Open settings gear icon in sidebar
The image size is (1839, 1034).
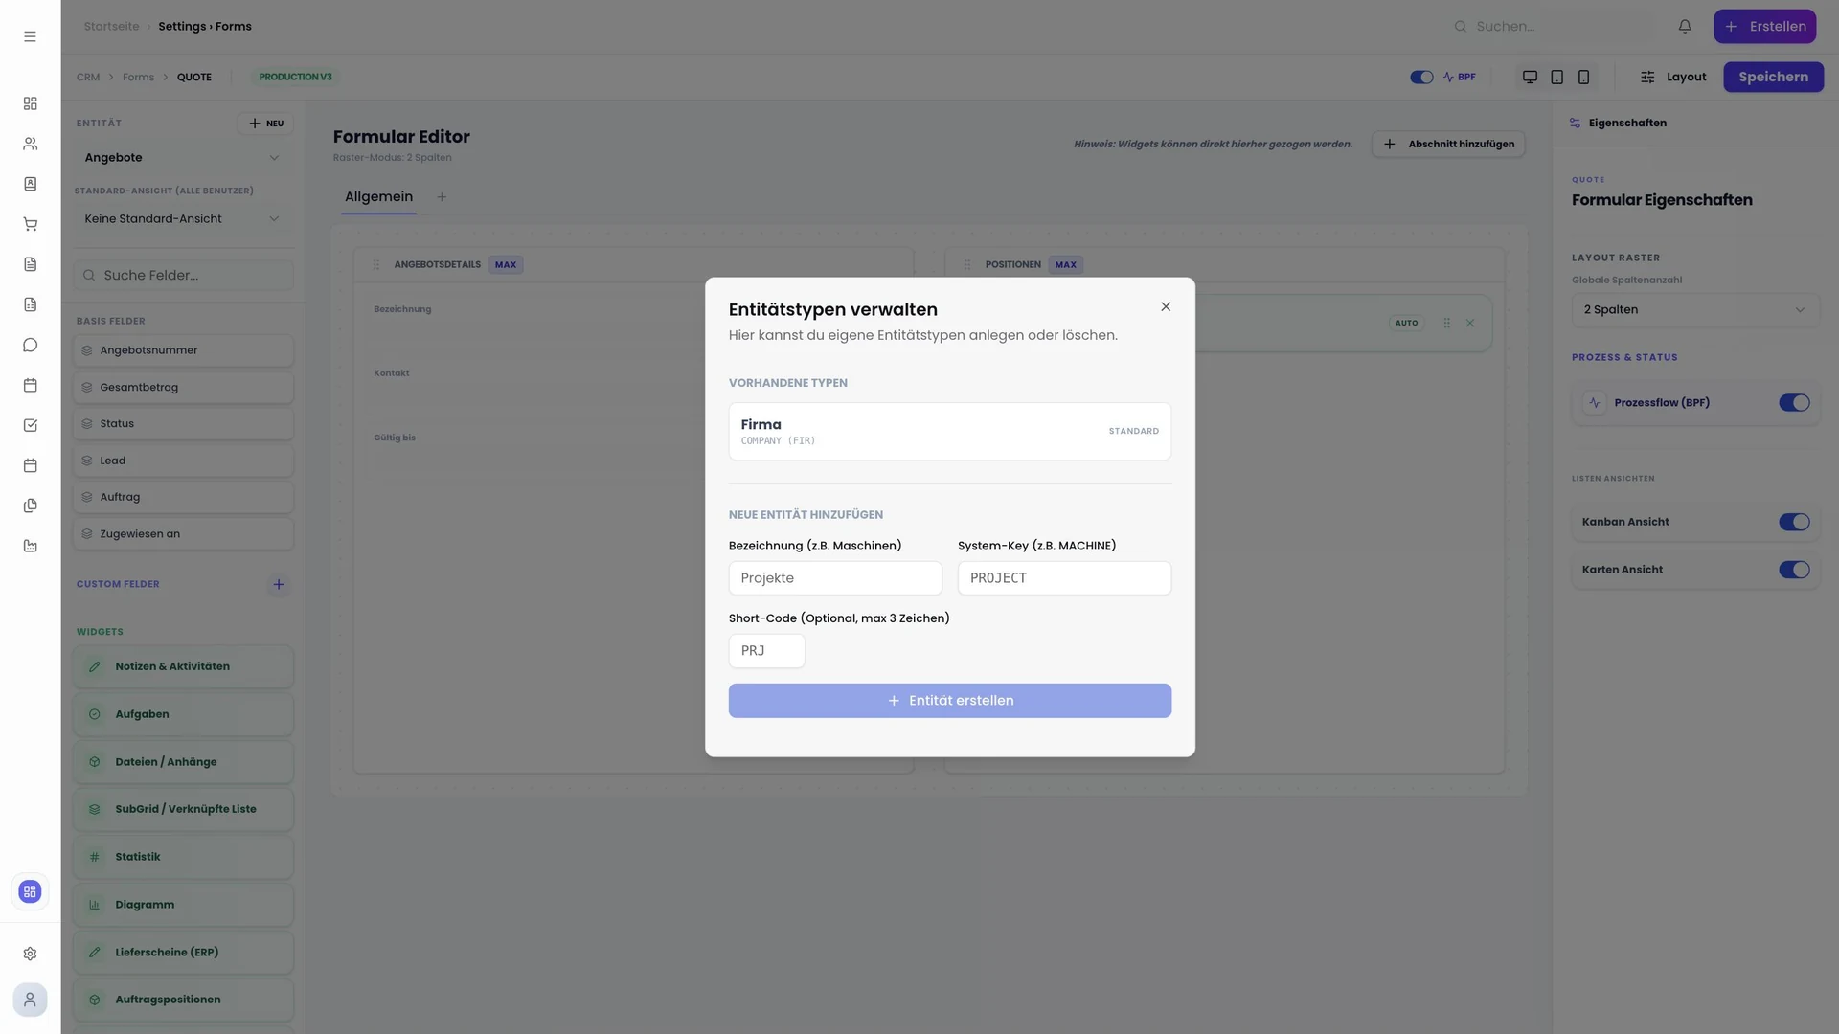pos(30,954)
